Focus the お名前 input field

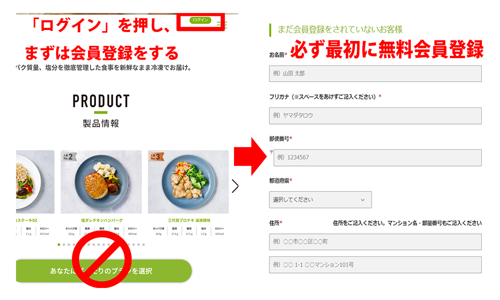pyautogui.click(x=375, y=73)
